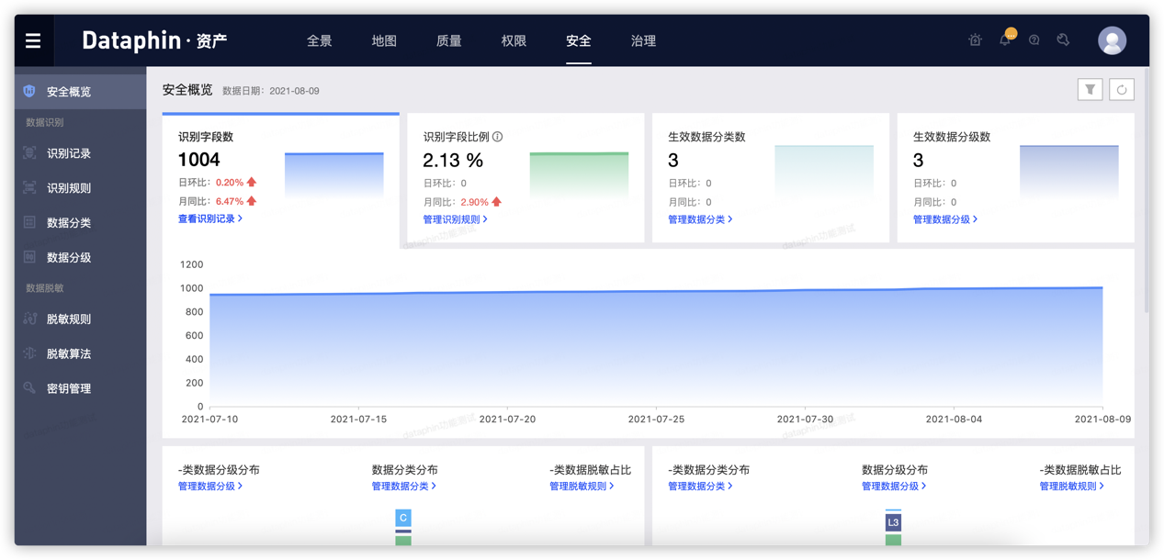The image size is (1164, 560).
Task: Open 管理数据分级 link under -类数据分级分布
Action: pos(210,486)
